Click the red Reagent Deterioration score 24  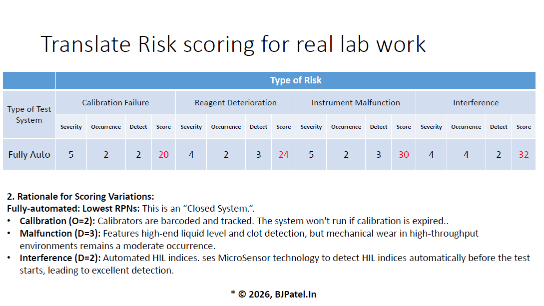tap(283, 155)
